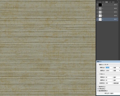
Task: Uncheck Resample Image (重定图像像素) checkbox
Action: [98, 91]
